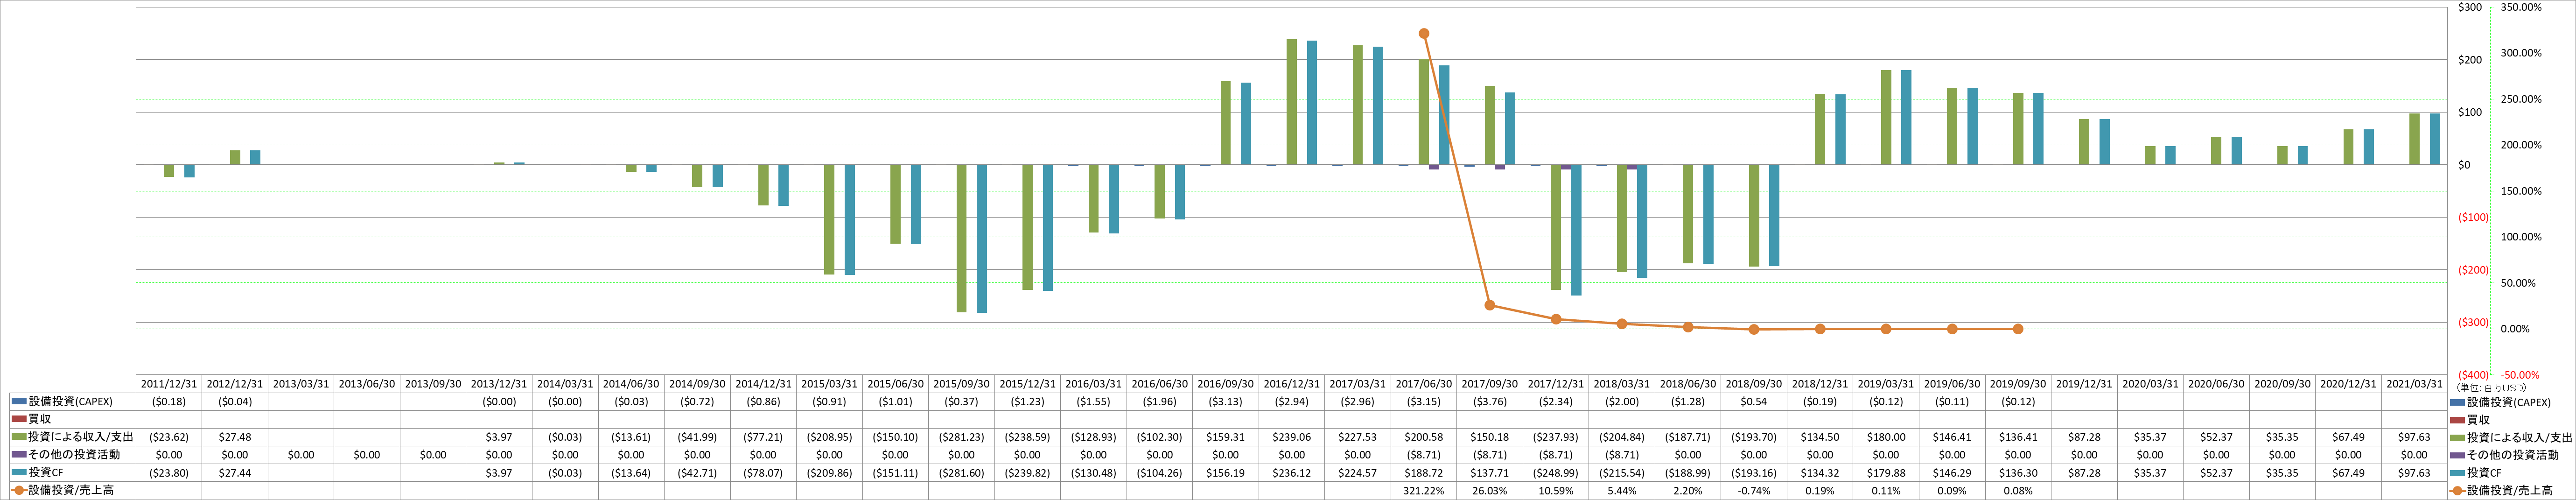Click the CAPEX cell showing $0.54
Screen dimensions: 2576x500
[x=1754, y=401]
